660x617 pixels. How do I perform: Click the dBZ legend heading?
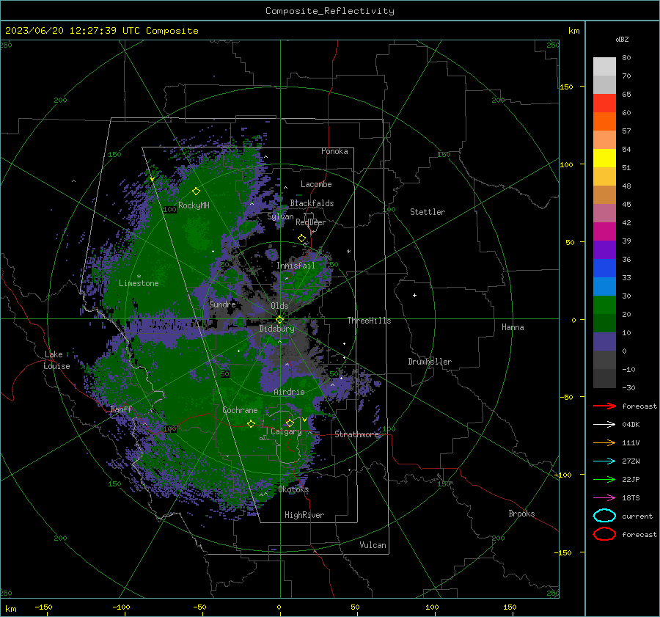(622, 39)
